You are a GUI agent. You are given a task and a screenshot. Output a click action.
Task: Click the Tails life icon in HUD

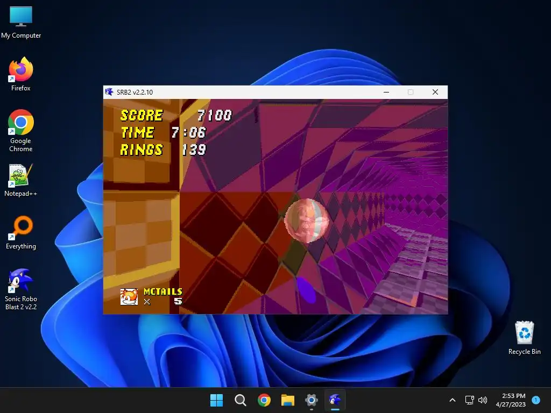click(x=129, y=297)
